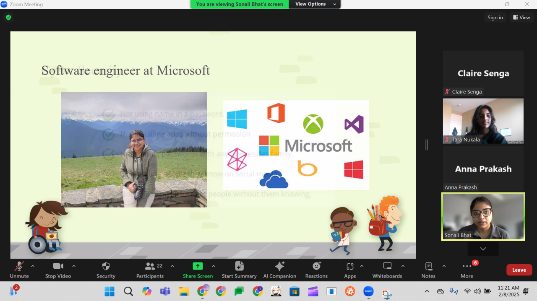Open the Notes tool
This screenshot has height=301, width=537.
(428, 270)
